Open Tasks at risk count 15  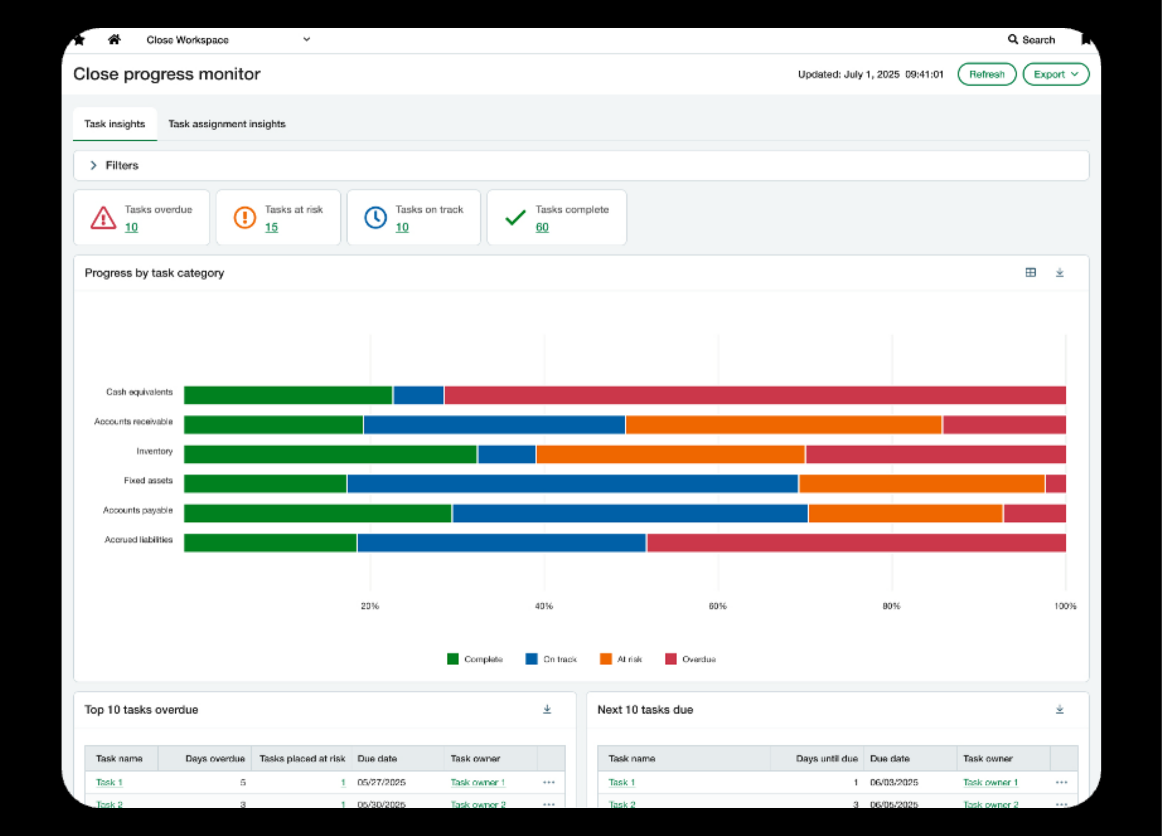[x=271, y=227]
